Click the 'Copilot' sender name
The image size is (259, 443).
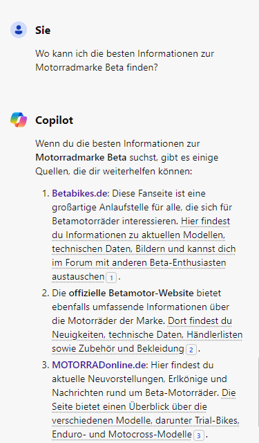coord(54,120)
